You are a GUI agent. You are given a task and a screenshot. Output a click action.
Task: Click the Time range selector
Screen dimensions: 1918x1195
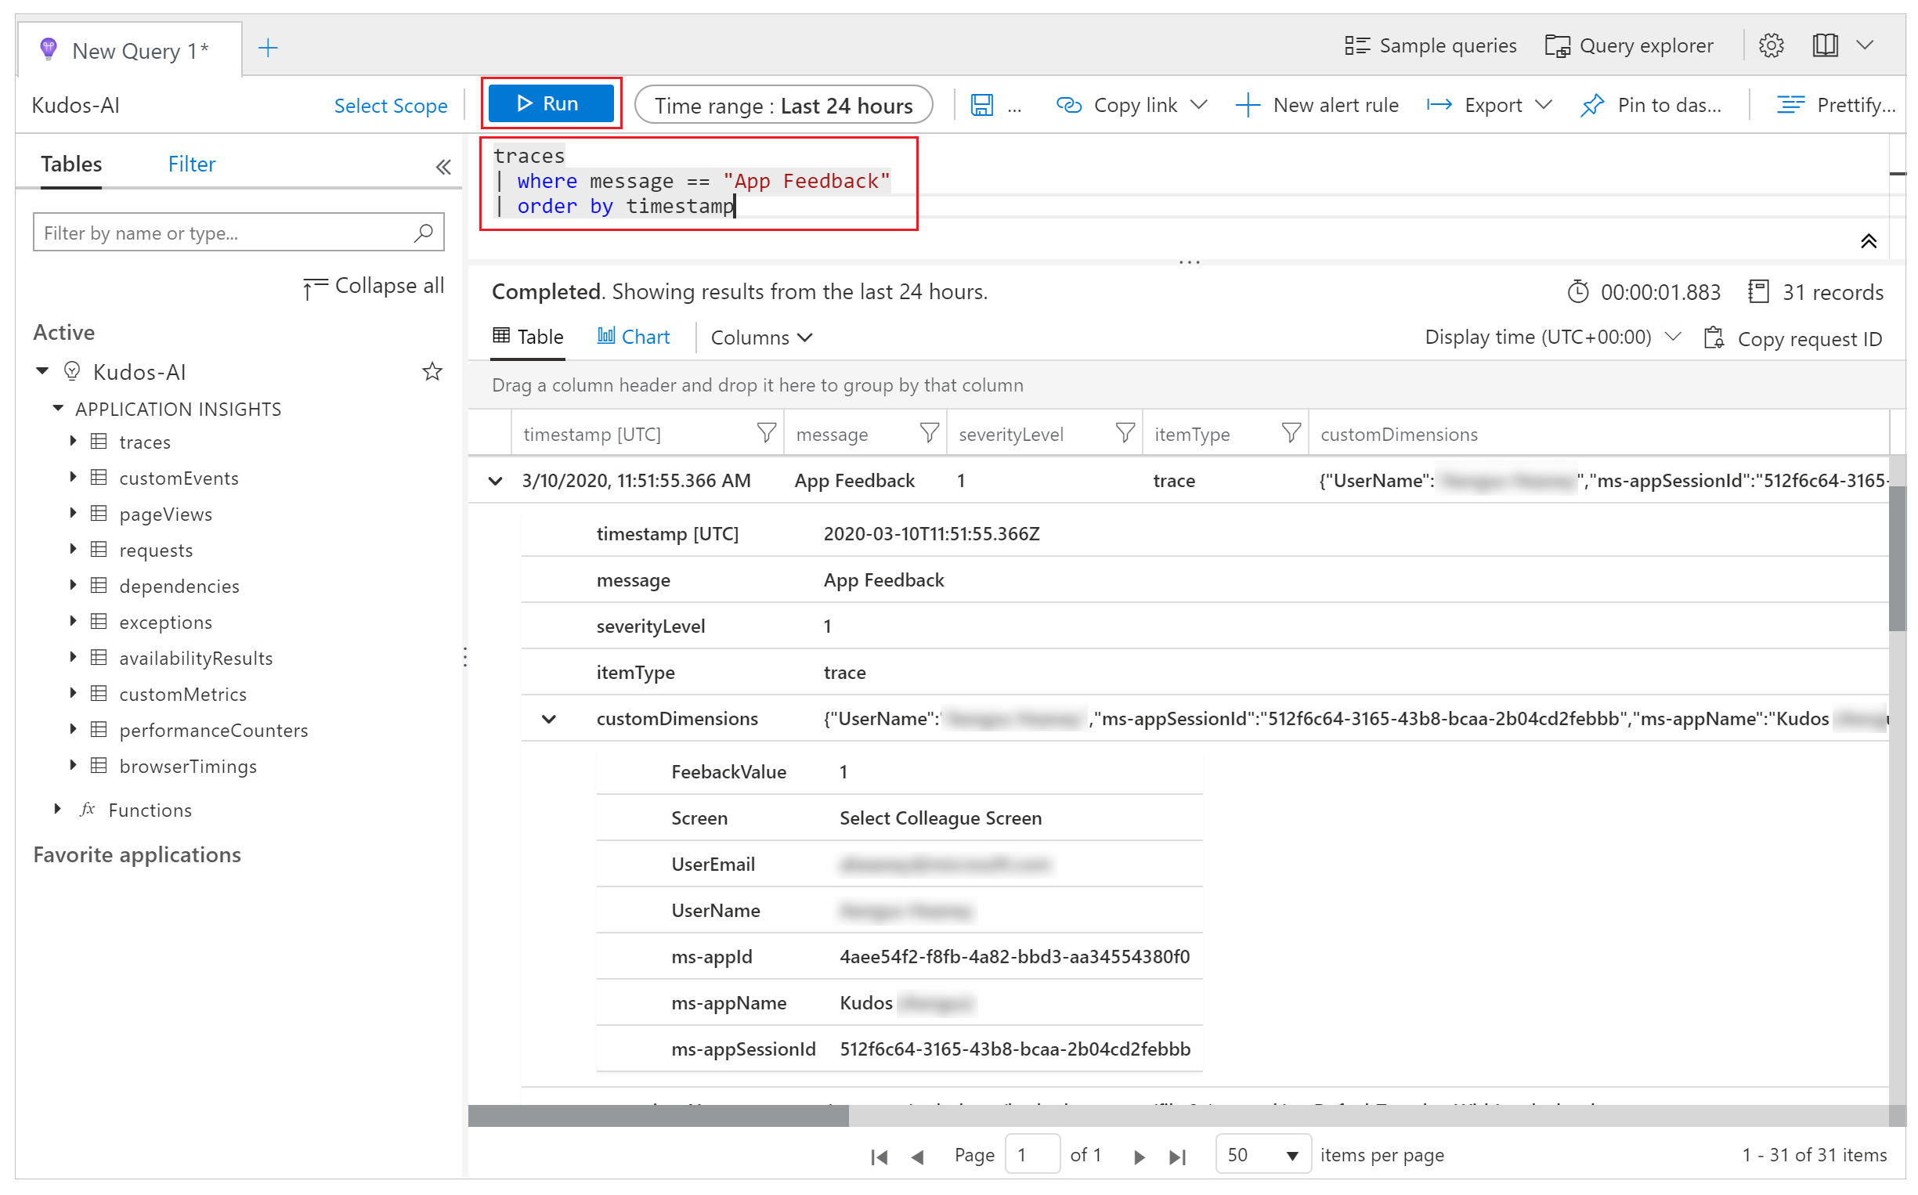pyautogui.click(x=783, y=105)
